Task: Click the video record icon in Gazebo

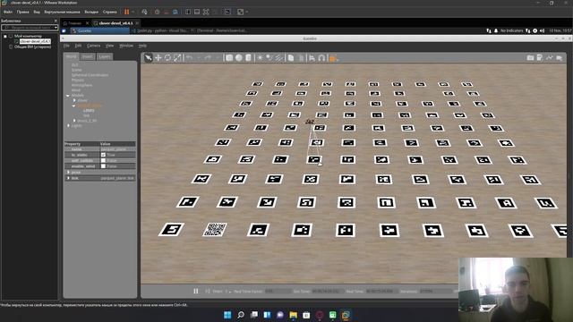Action: [x=559, y=57]
